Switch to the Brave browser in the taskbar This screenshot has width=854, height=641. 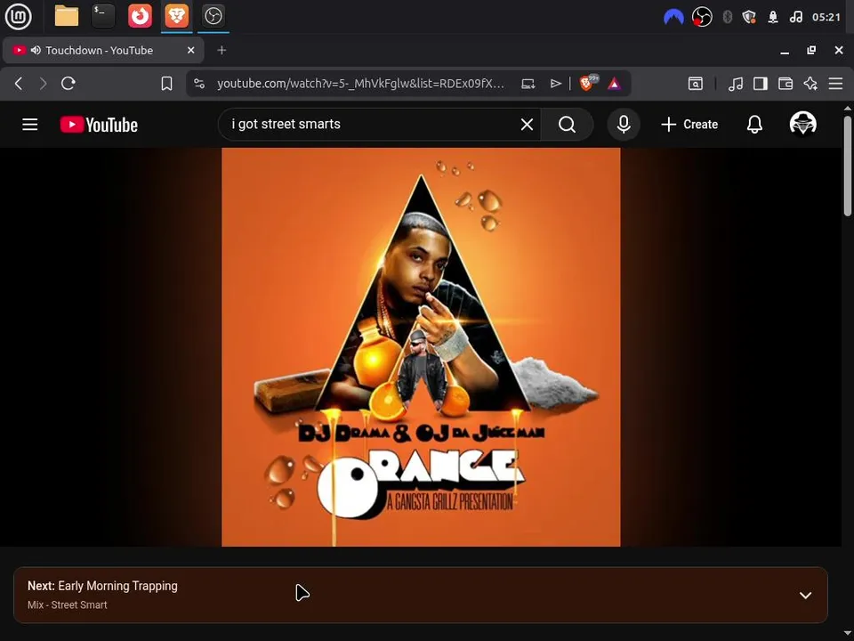pyautogui.click(x=176, y=16)
